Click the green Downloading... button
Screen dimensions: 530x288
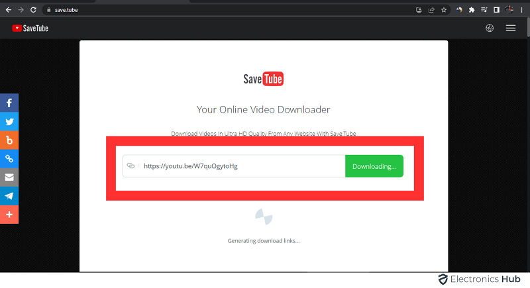(x=374, y=166)
